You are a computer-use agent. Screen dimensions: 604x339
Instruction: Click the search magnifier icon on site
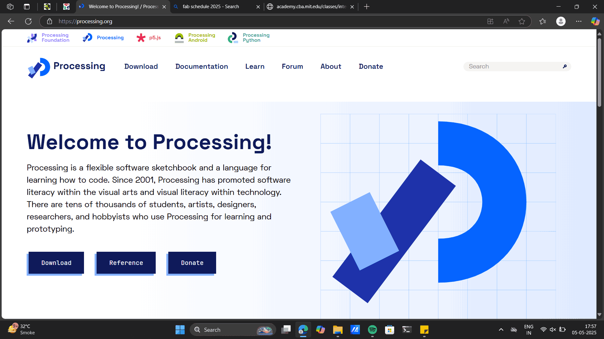[x=565, y=66]
